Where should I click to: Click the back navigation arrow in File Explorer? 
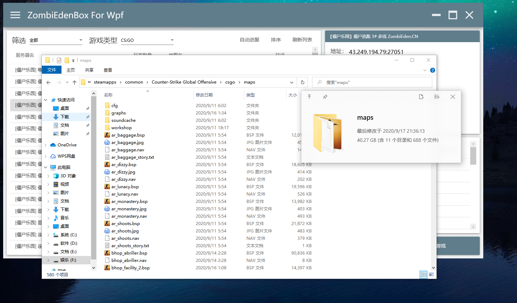point(49,82)
